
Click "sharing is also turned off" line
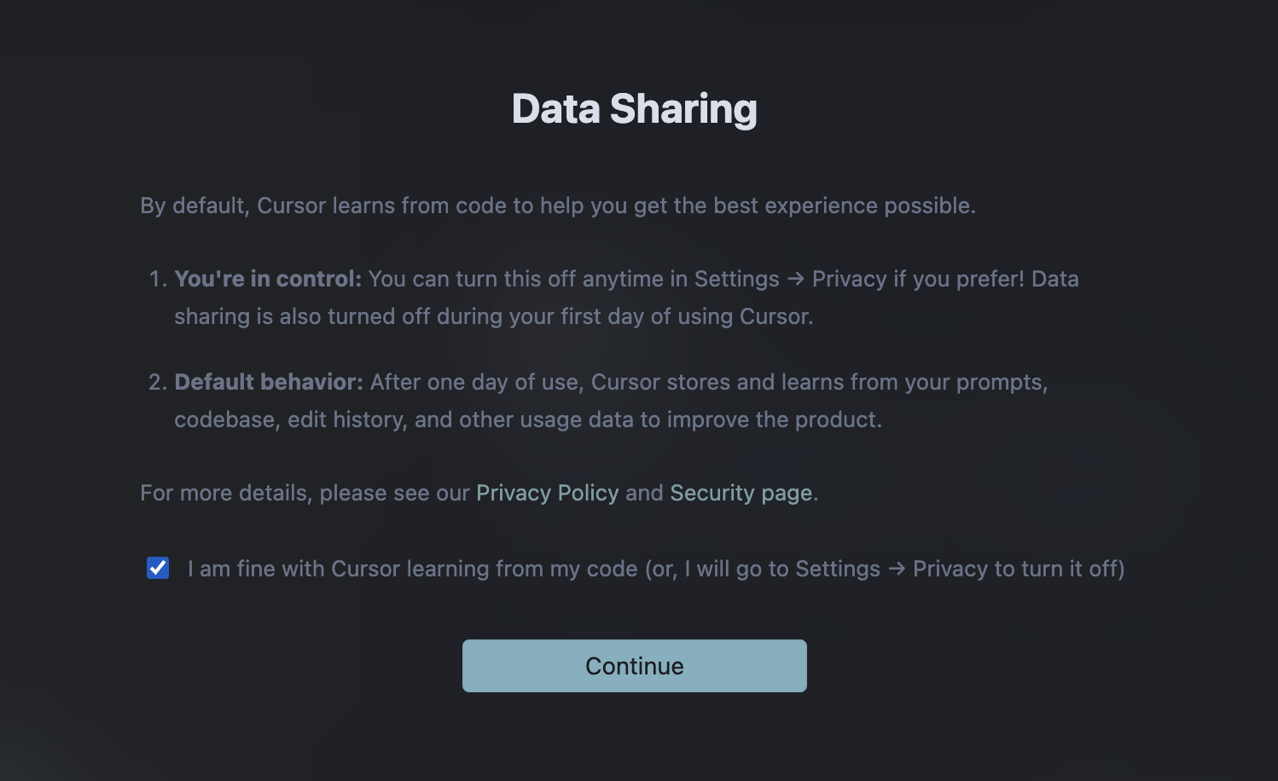coord(494,316)
